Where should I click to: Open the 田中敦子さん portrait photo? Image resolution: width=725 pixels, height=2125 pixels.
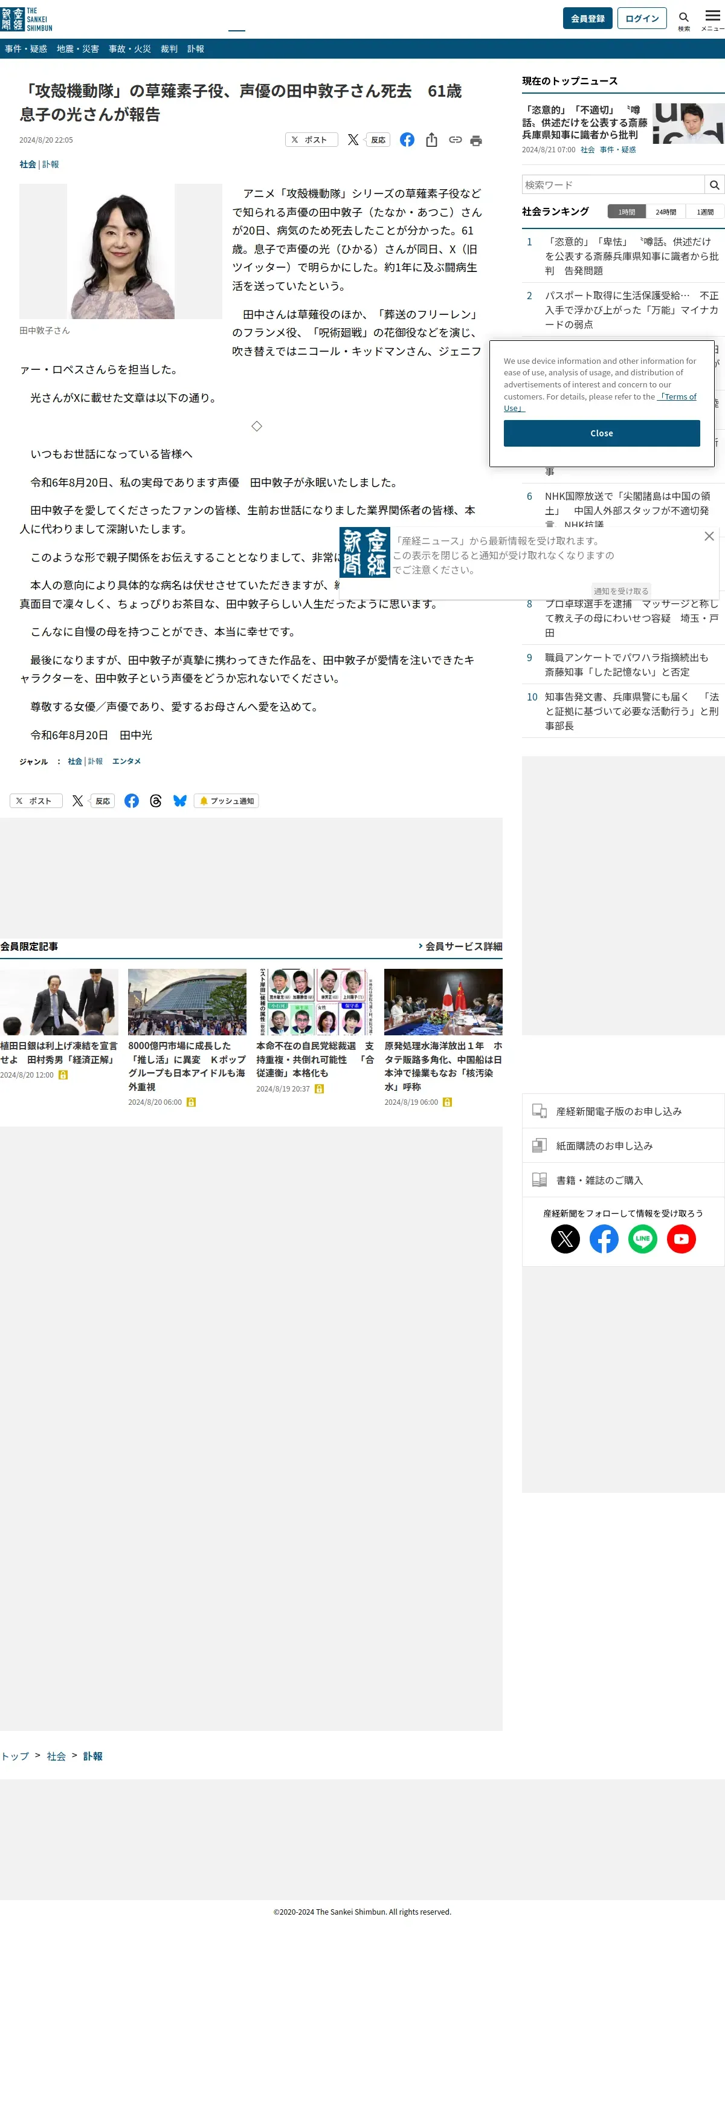(x=121, y=251)
